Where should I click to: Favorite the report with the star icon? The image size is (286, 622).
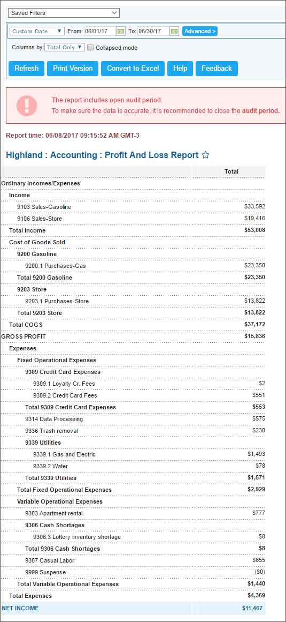[x=205, y=155]
